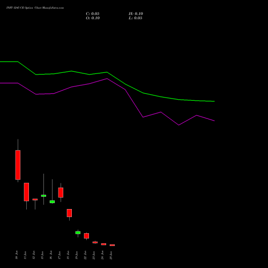Click the '18 Jun' date axis label
Screen dimensions: 268x268
click(x=68, y=255)
